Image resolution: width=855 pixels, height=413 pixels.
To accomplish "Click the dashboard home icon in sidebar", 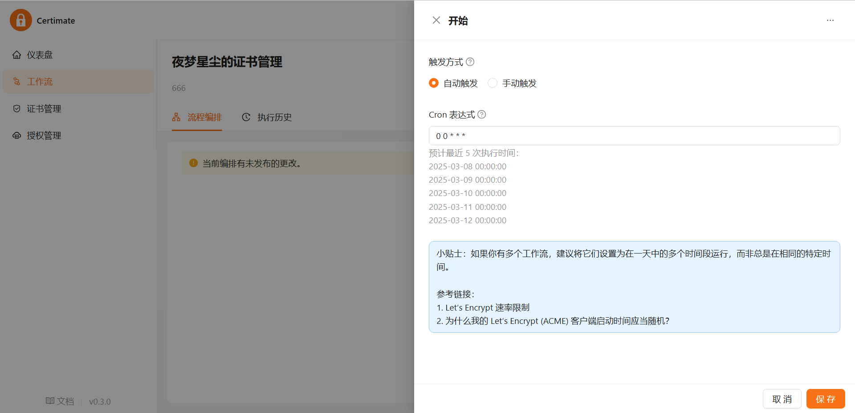I will click(17, 55).
